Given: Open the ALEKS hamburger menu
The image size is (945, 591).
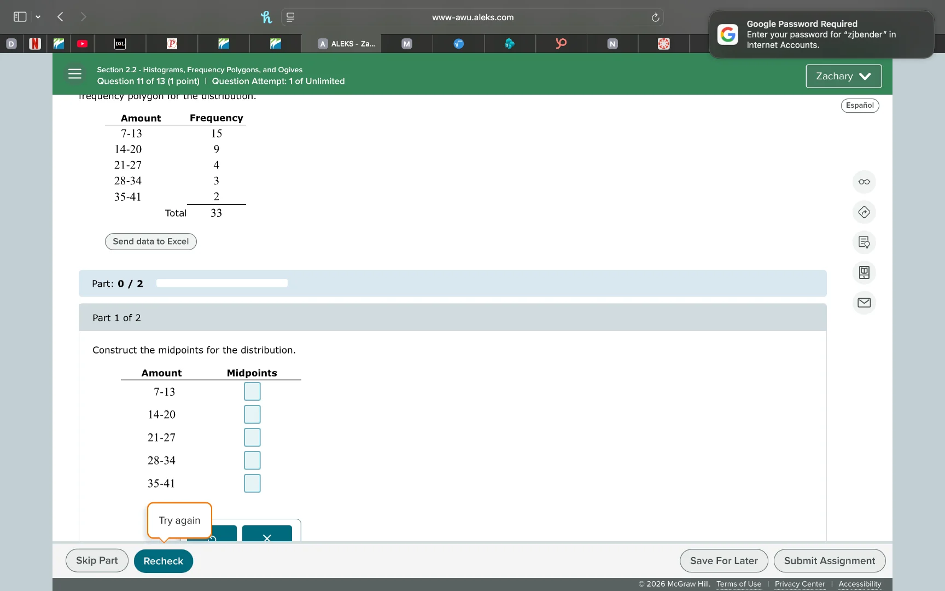Looking at the screenshot, I should (x=75, y=73).
